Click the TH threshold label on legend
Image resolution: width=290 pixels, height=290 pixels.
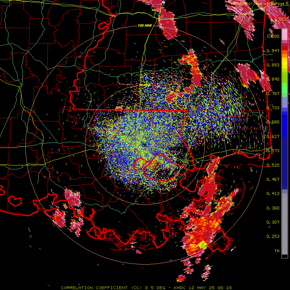click(277, 251)
